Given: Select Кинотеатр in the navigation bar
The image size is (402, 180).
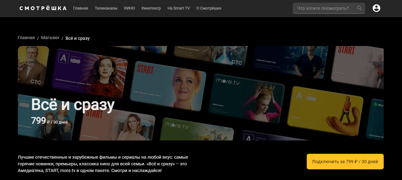Looking at the screenshot, I should (x=151, y=8).
